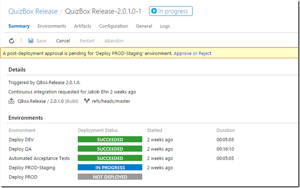
Task: Click the Environment column header
Action: (22, 130)
